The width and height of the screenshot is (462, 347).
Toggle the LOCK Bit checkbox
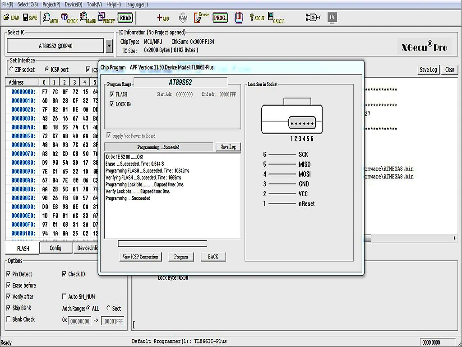click(x=111, y=104)
